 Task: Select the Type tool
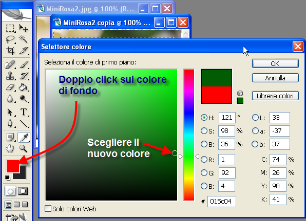(24, 112)
